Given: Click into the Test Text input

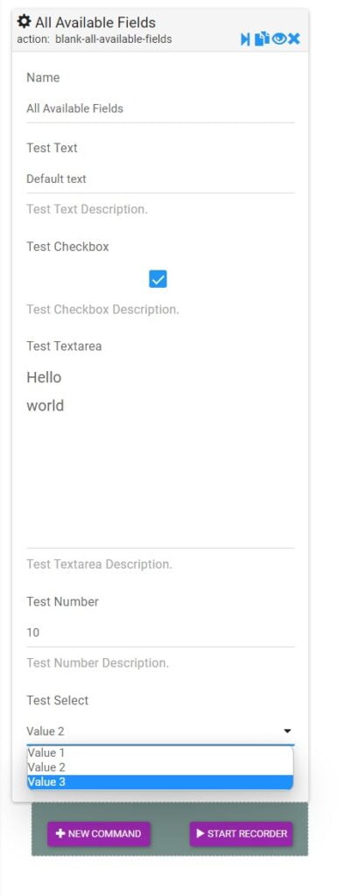Looking at the screenshot, I should pyautogui.click(x=160, y=178).
